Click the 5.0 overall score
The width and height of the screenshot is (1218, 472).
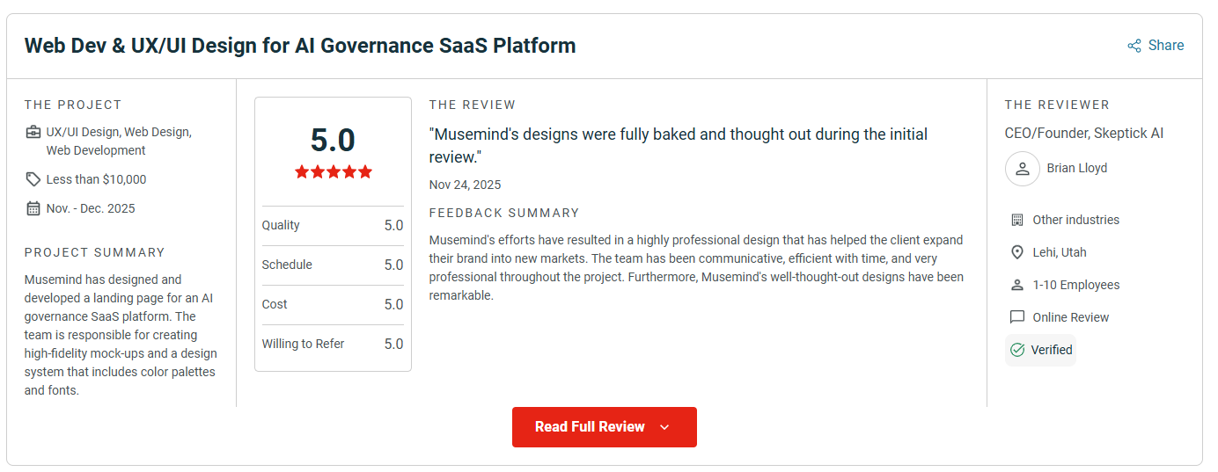(333, 141)
